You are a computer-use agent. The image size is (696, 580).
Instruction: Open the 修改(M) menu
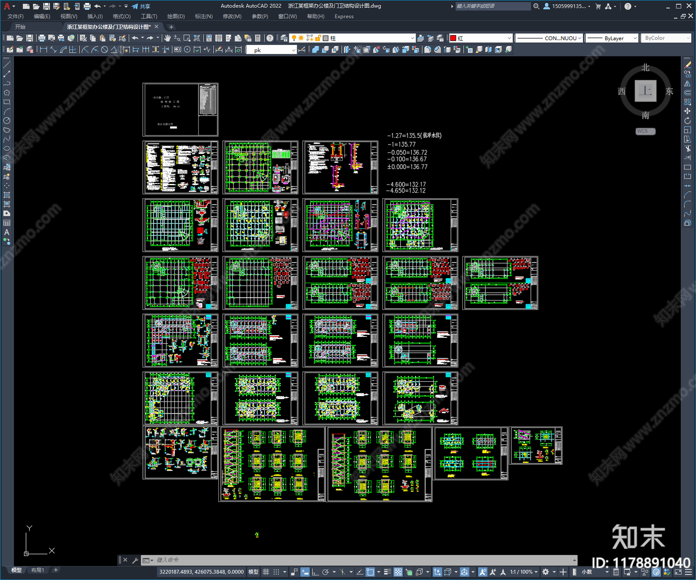point(232,16)
